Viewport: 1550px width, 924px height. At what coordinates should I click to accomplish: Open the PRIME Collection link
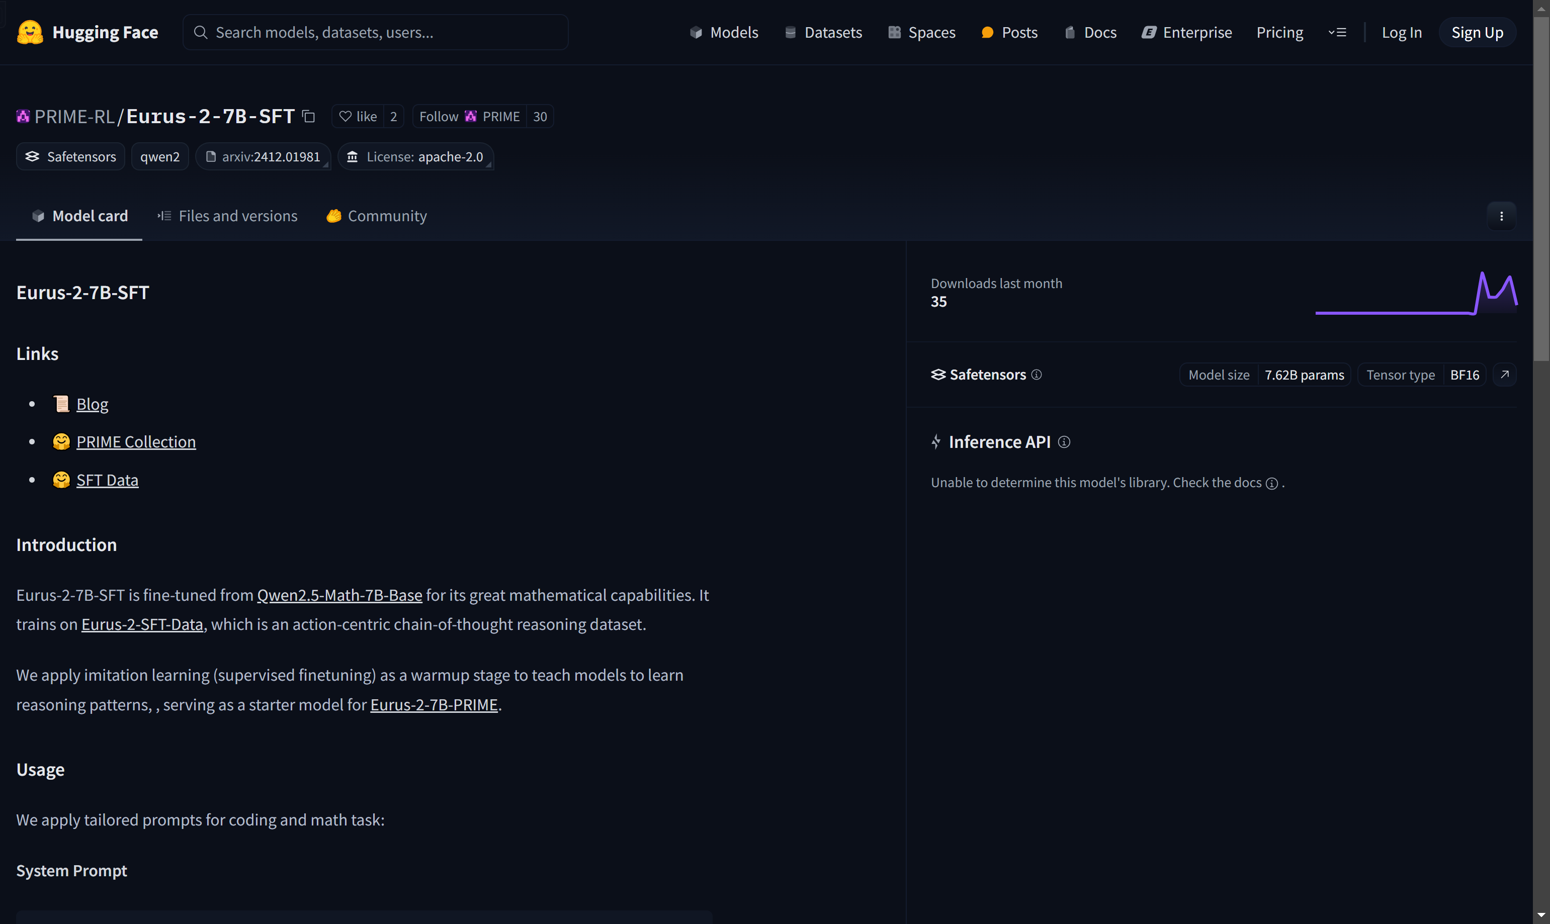pos(136,442)
